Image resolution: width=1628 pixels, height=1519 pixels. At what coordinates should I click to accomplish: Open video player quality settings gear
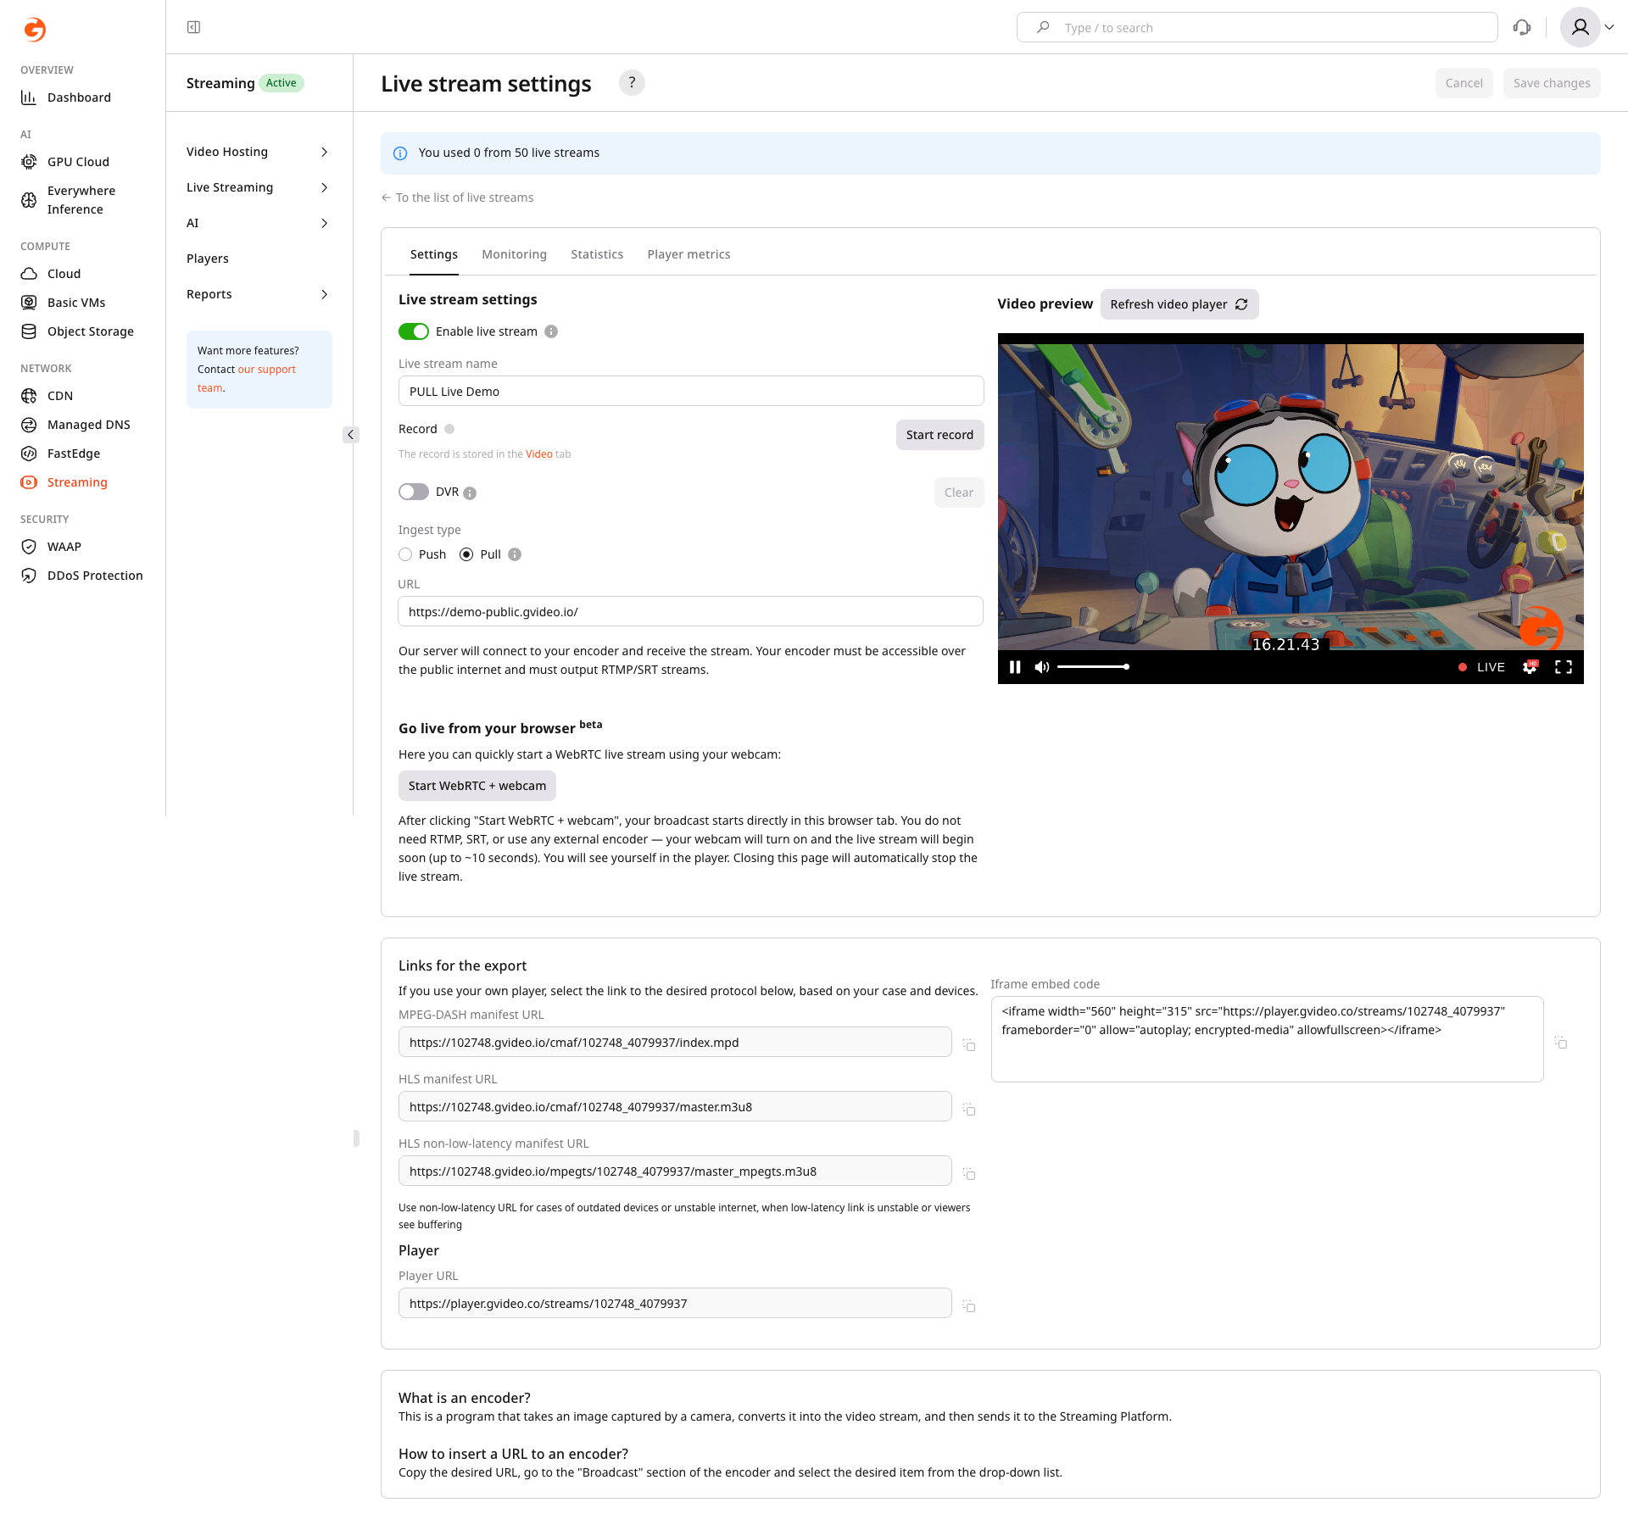point(1530,667)
